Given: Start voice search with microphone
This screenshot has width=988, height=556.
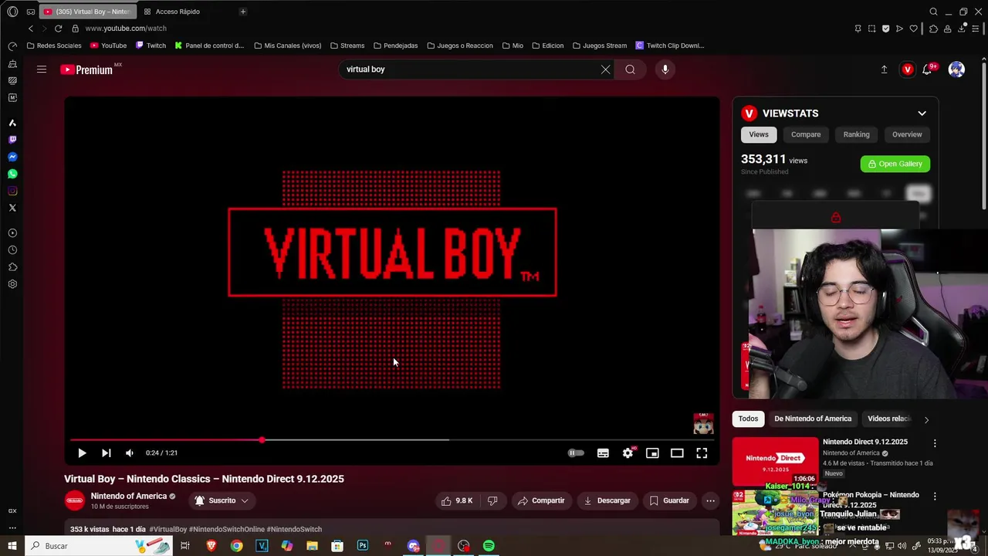Looking at the screenshot, I should (x=665, y=69).
